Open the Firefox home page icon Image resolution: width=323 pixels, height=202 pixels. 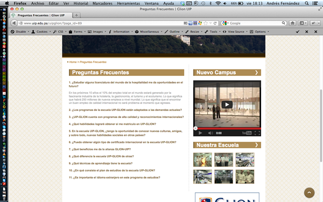pos(292,23)
